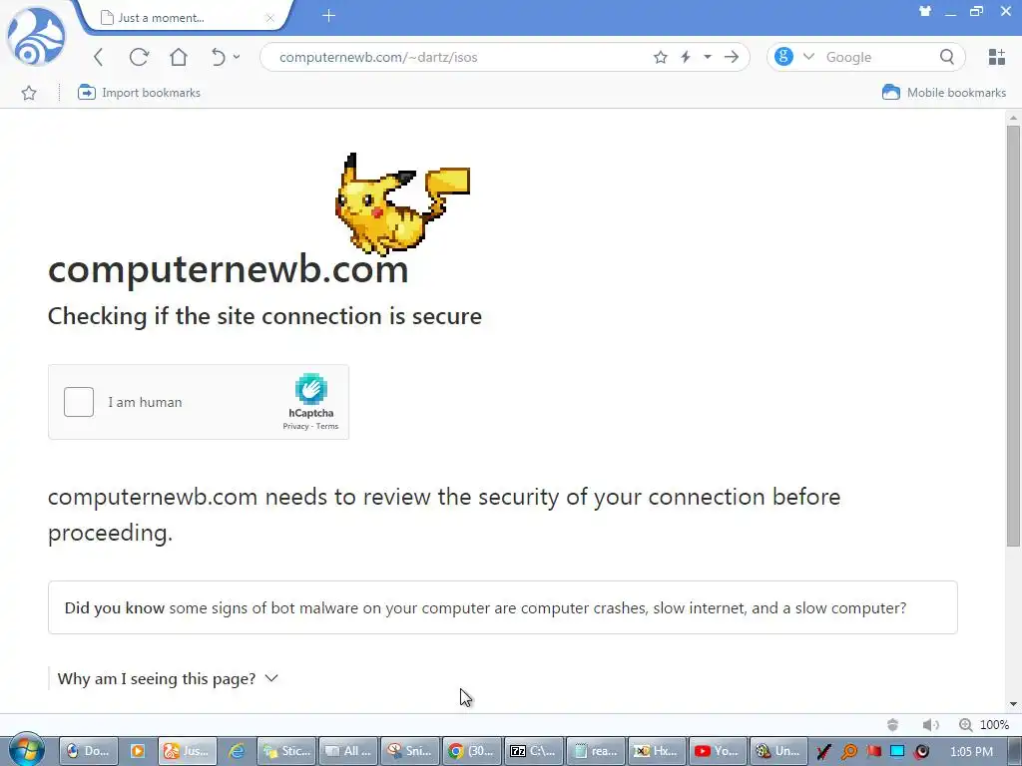Click the lightning speed mode icon

click(686, 57)
